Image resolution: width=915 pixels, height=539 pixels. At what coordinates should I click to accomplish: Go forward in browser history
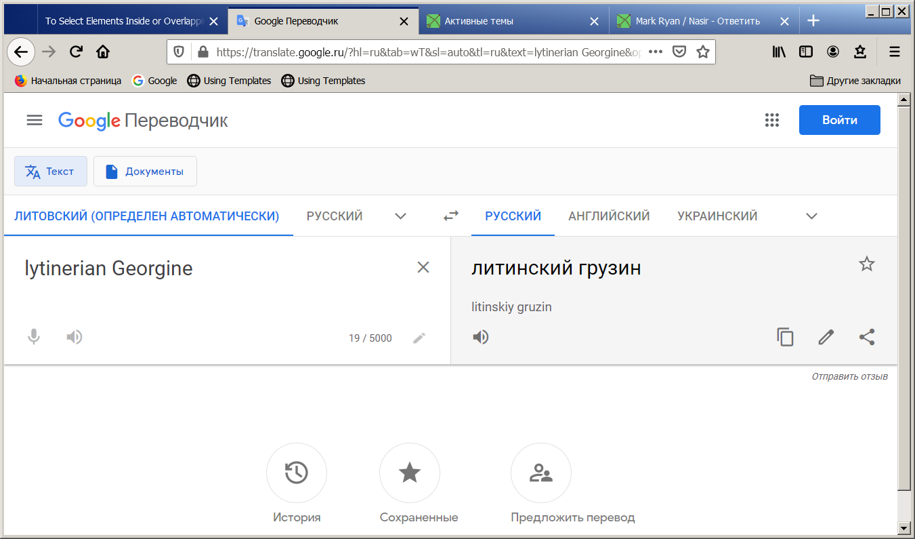coord(49,52)
